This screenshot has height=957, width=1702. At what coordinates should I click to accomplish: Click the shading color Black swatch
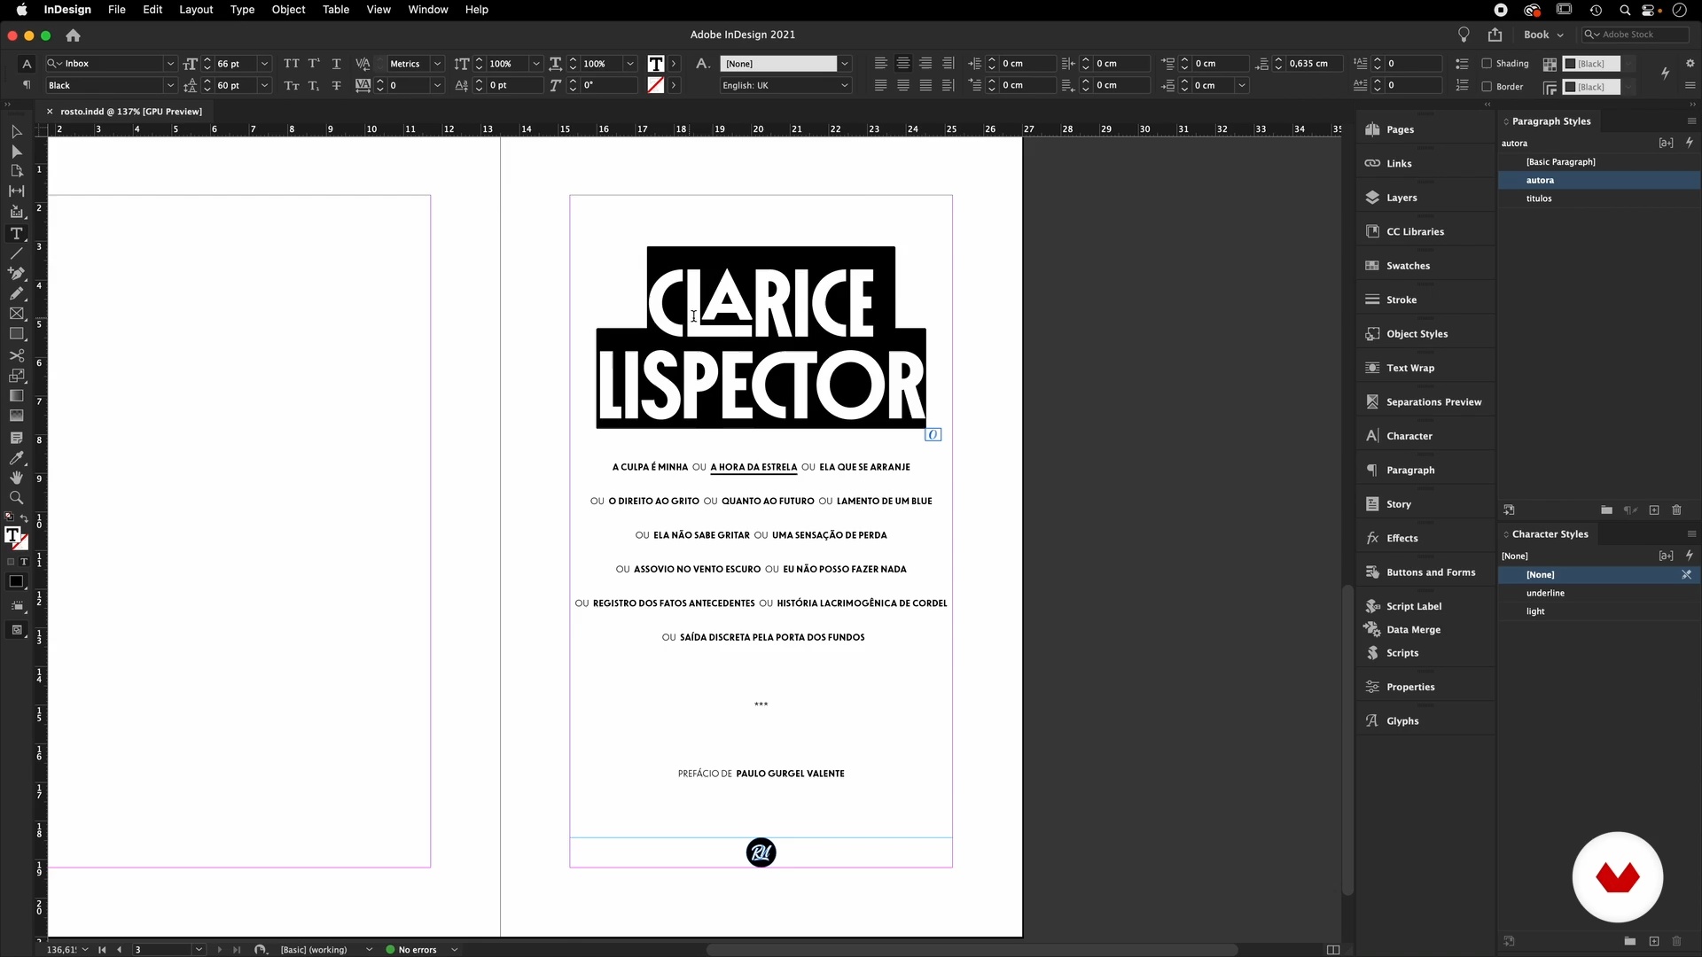1591,64
